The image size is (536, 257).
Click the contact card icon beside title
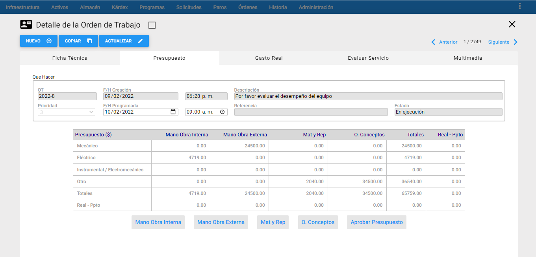(x=26, y=25)
